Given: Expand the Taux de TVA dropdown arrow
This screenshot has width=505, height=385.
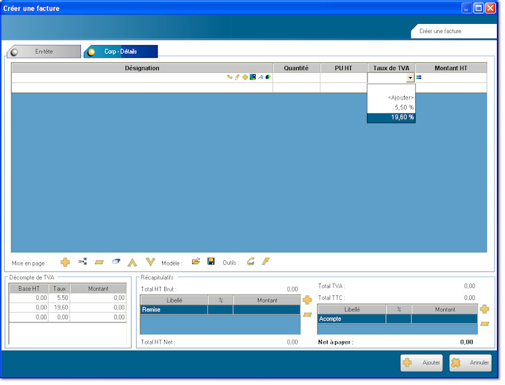Looking at the screenshot, I should (410, 78).
